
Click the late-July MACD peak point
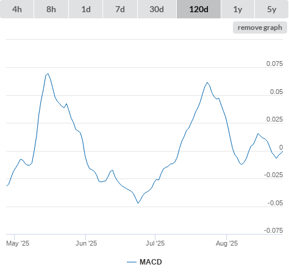(x=207, y=82)
